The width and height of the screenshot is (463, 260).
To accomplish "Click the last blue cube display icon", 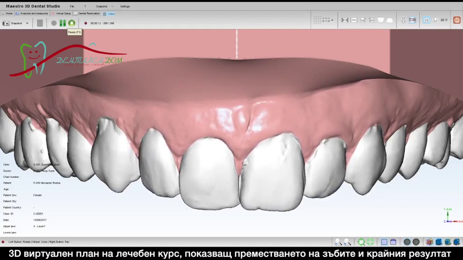I will pyautogui.click(x=456, y=242).
